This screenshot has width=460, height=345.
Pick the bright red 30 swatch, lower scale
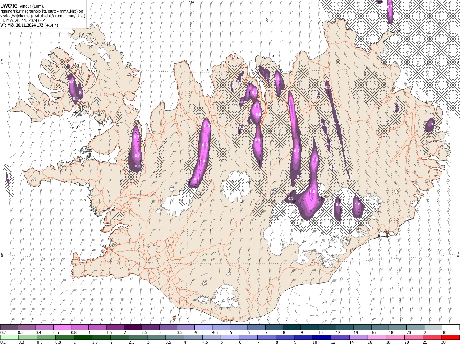pos(450,337)
